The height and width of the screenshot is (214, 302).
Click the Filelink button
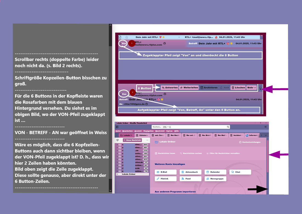tap(166, 179)
